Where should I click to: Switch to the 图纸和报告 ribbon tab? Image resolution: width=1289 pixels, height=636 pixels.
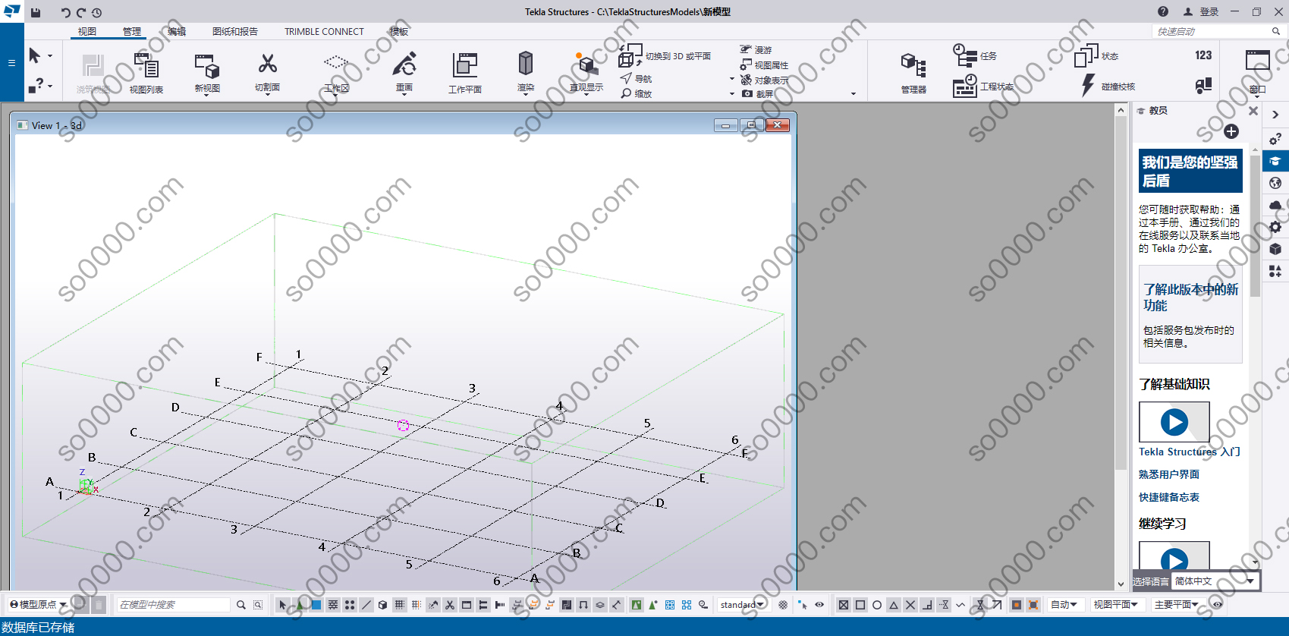pyautogui.click(x=235, y=31)
